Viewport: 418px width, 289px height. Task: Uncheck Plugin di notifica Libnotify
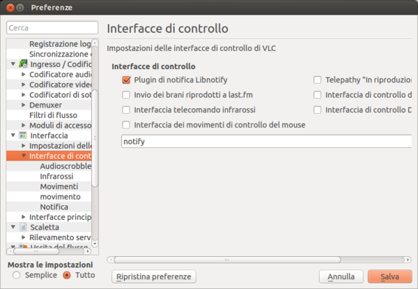[126, 80]
